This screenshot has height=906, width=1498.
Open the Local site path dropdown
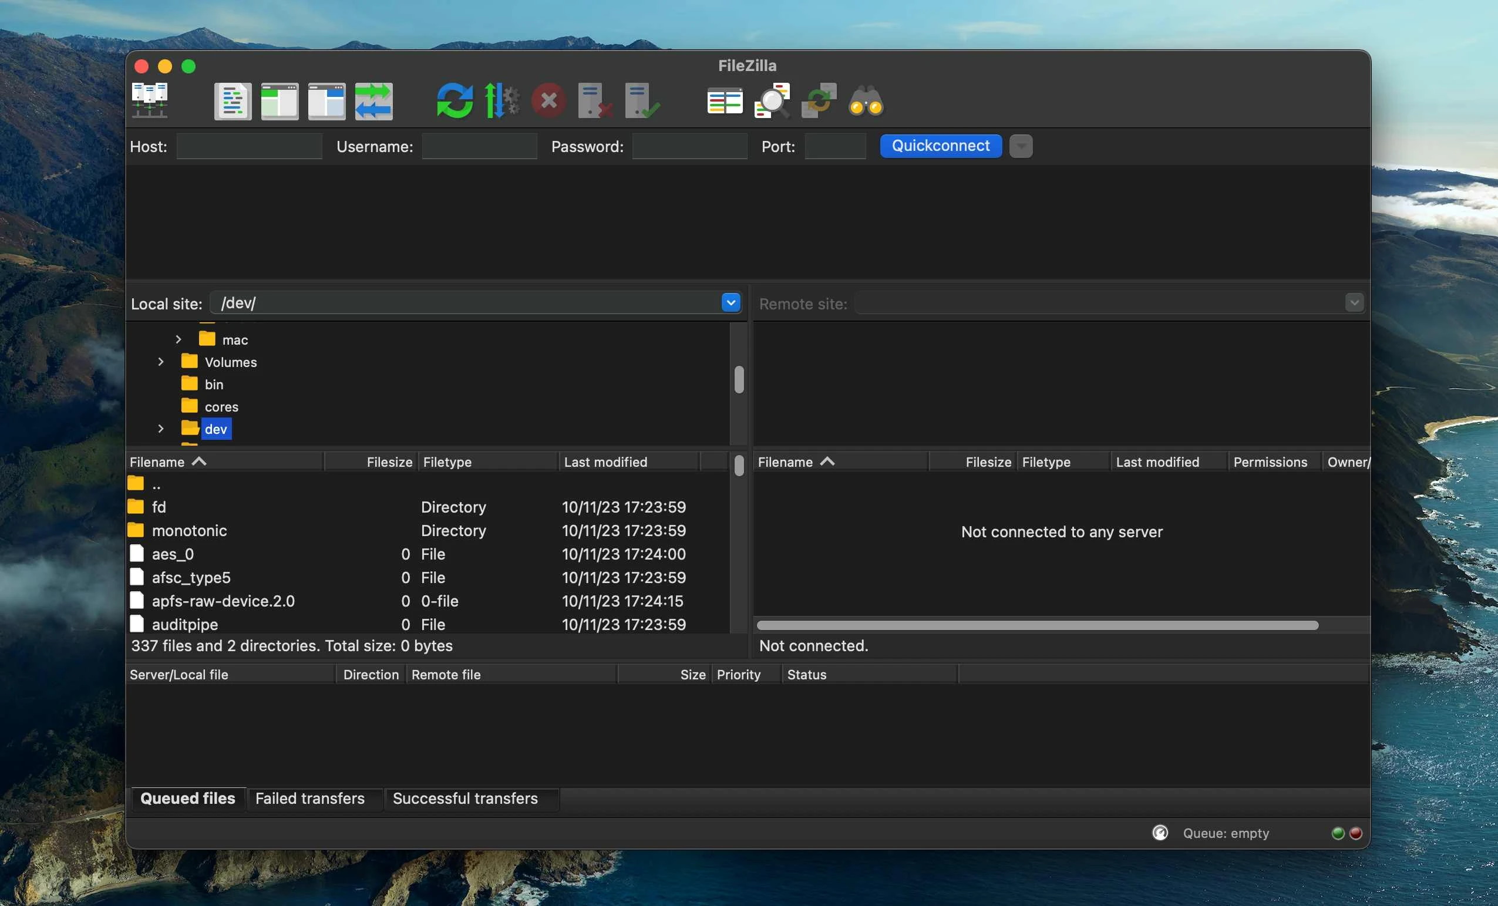click(x=730, y=303)
